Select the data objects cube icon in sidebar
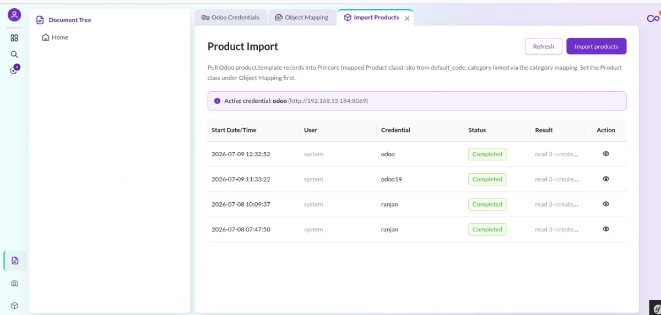Screen dimensions: 661x315 click(14, 306)
